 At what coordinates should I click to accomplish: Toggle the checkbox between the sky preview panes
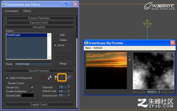[x=130, y=59]
